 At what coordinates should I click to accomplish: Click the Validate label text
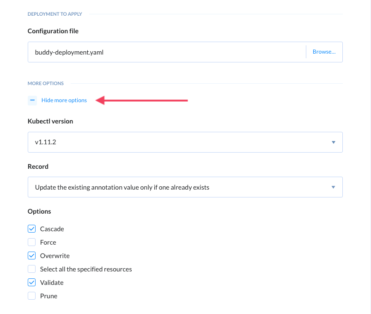click(x=52, y=283)
